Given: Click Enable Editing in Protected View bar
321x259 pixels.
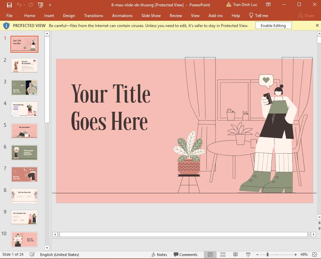Looking at the screenshot, I should [273, 25].
